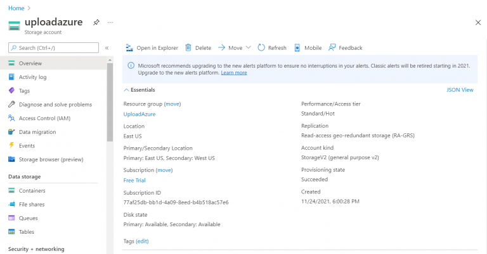
Task: Click the Learn more alerts link
Action: pyautogui.click(x=234, y=73)
